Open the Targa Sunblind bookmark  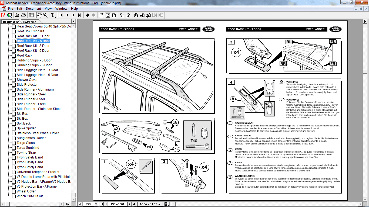click(28, 148)
